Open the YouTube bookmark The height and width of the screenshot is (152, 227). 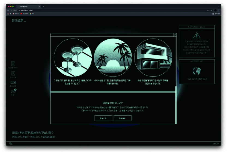[x=24, y=14]
